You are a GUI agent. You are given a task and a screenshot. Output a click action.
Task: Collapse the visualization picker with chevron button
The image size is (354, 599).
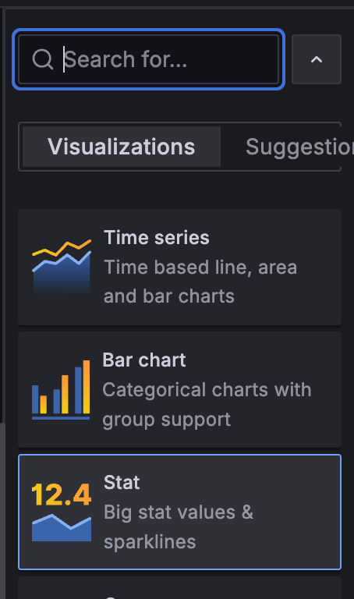[317, 59]
